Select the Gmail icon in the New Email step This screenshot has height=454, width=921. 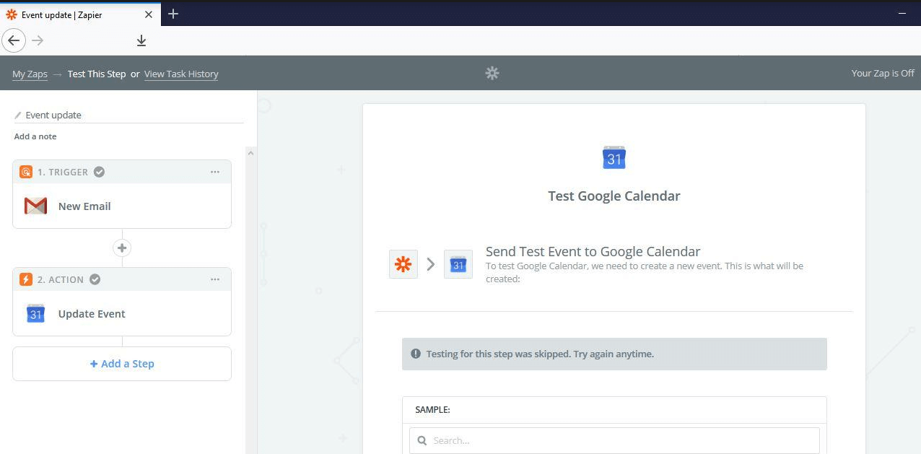pos(35,206)
